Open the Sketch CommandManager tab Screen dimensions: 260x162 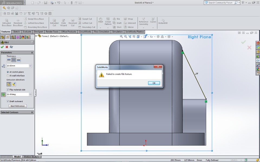click(17, 32)
